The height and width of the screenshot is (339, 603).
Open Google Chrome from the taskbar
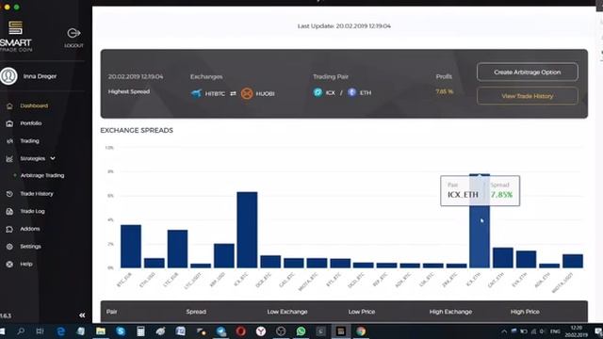point(361,331)
